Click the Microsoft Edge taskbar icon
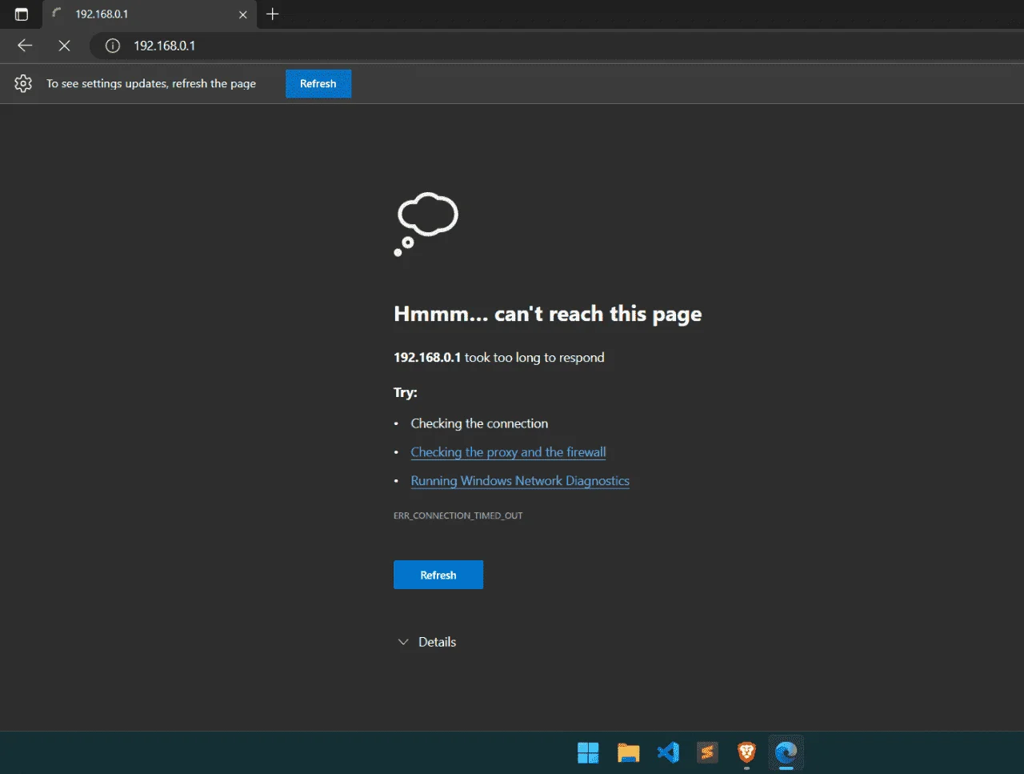Viewport: 1024px width, 774px height. tap(786, 752)
